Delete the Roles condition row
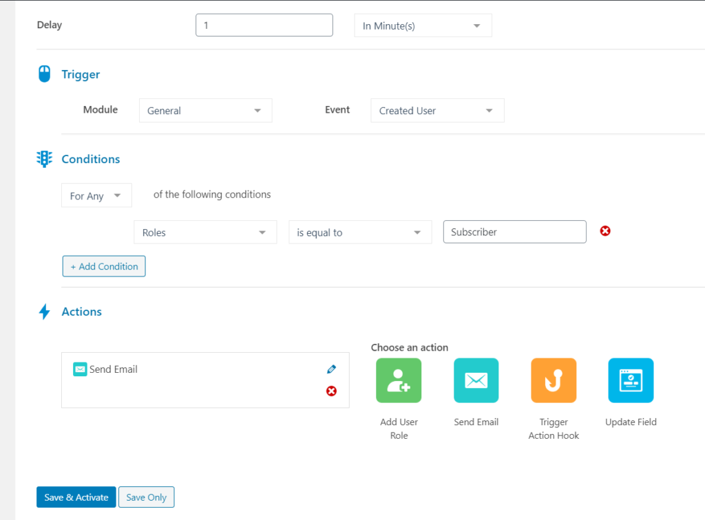Image resolution: width=705 pixels, height=520 pixels. coord(605,231)
